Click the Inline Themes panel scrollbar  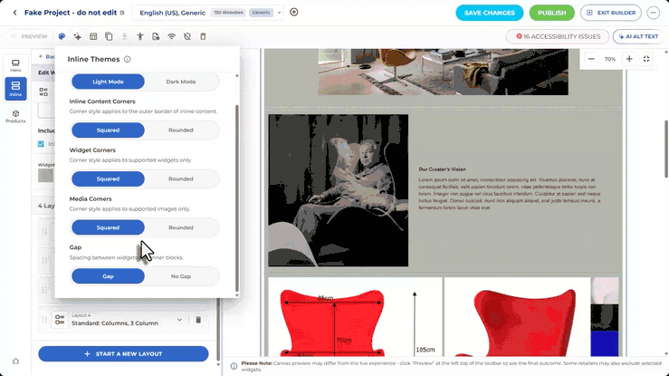(237, 198)
